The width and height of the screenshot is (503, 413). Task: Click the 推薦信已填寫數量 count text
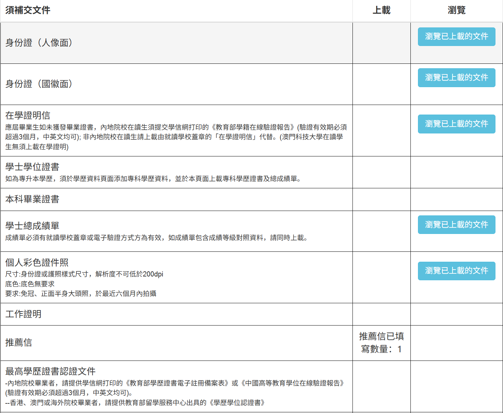click(381, 343)
